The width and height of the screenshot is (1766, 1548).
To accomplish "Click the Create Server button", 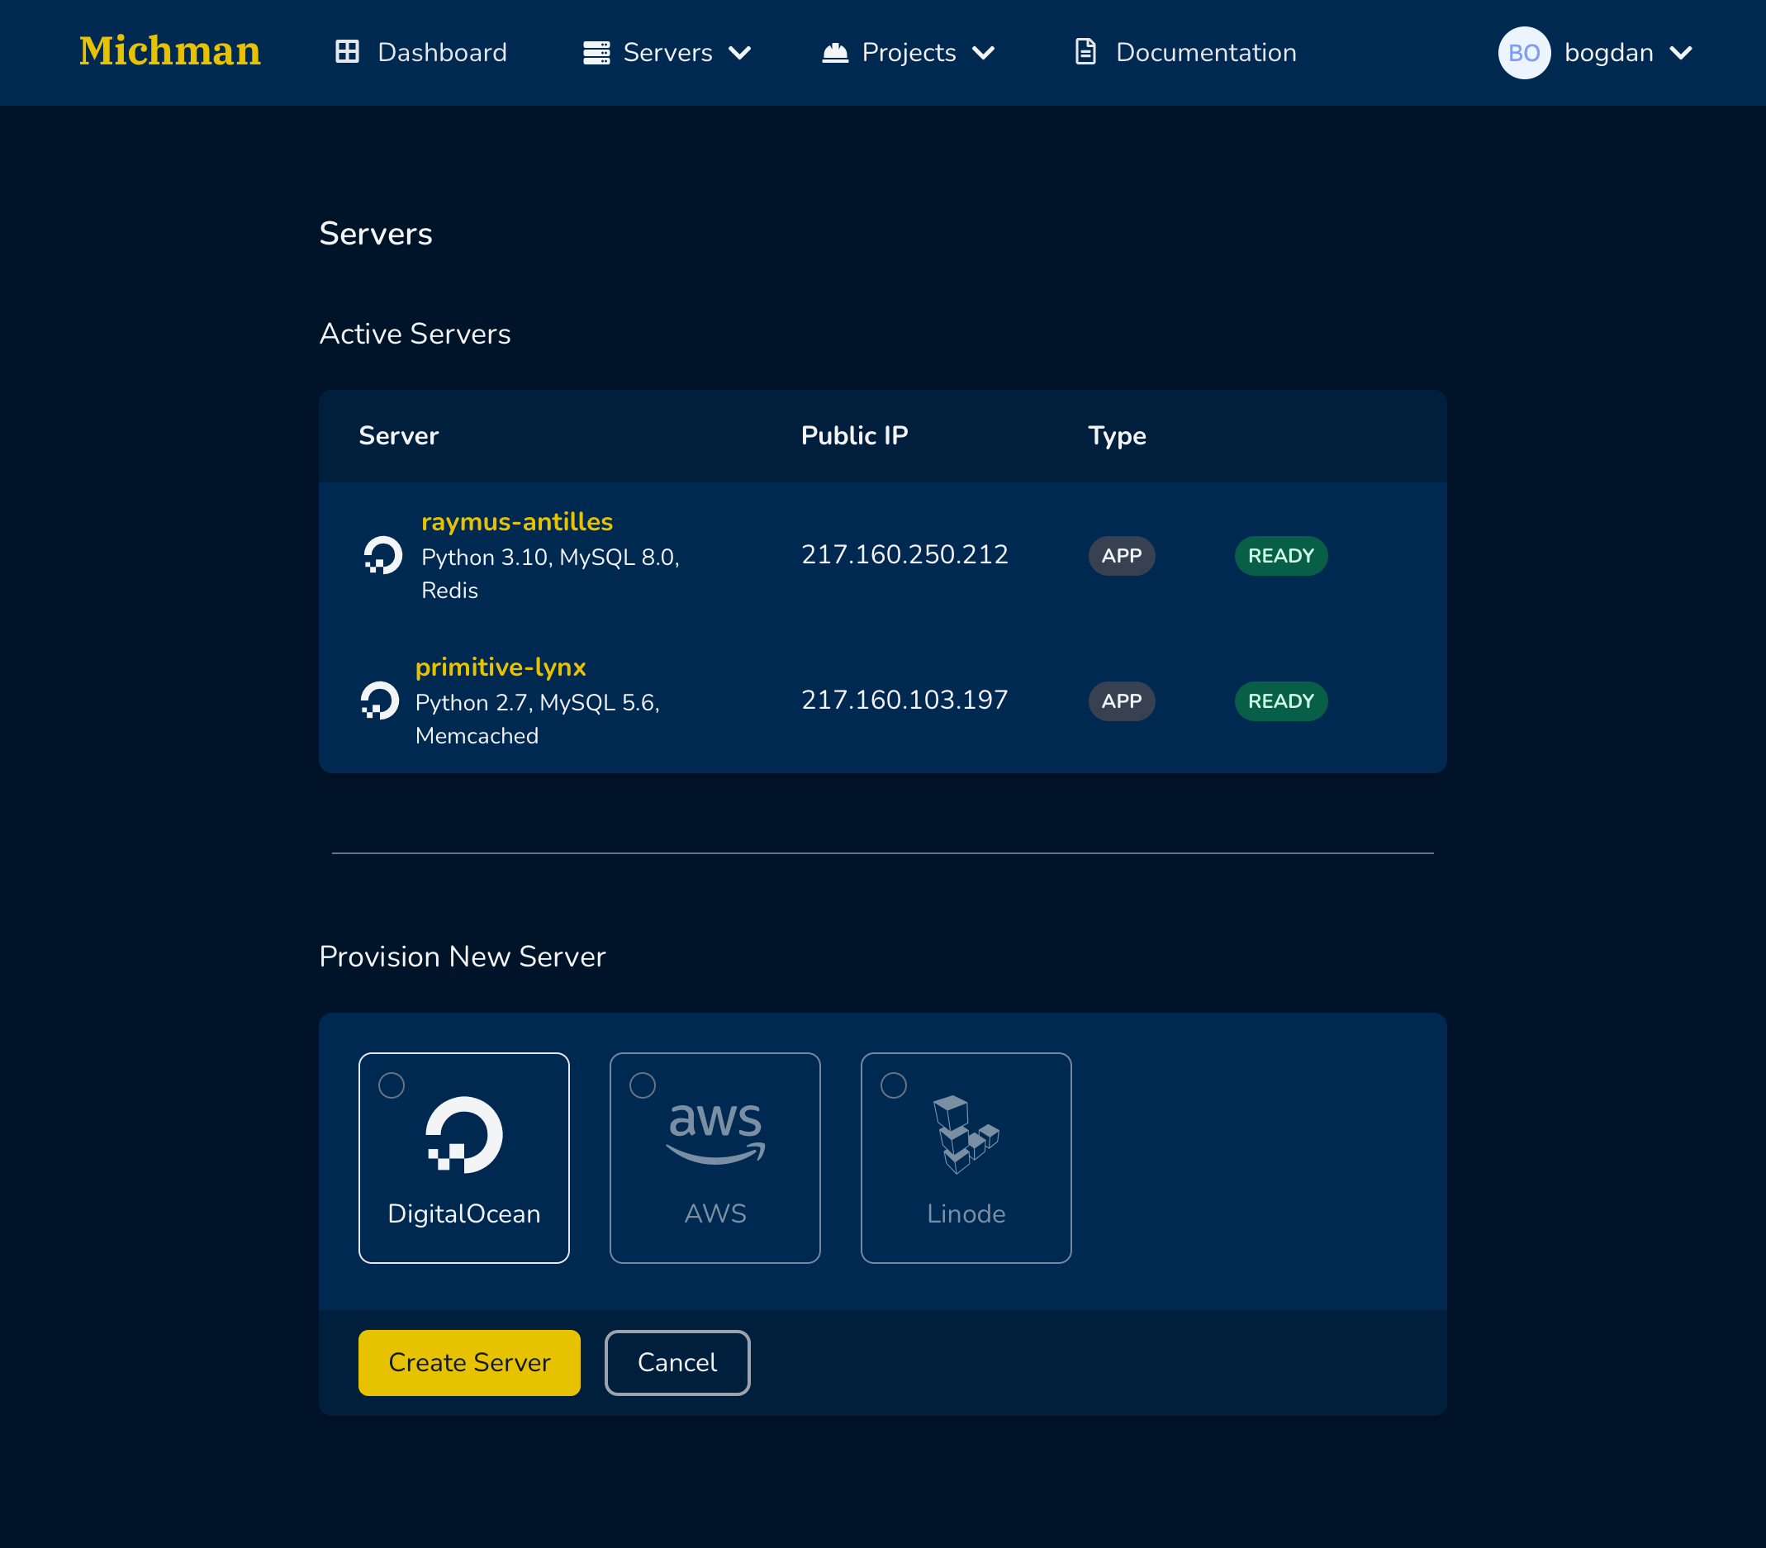I will pyautogui.click(x=469, y=1362).
